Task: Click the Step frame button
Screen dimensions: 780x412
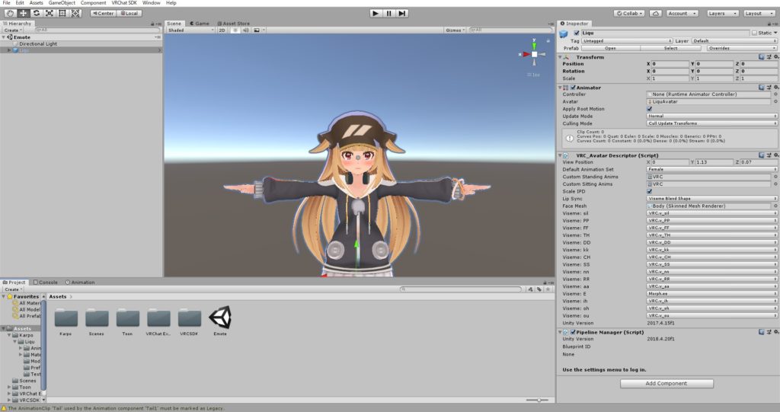Action: pyautogui.click(x=402, y=14)
